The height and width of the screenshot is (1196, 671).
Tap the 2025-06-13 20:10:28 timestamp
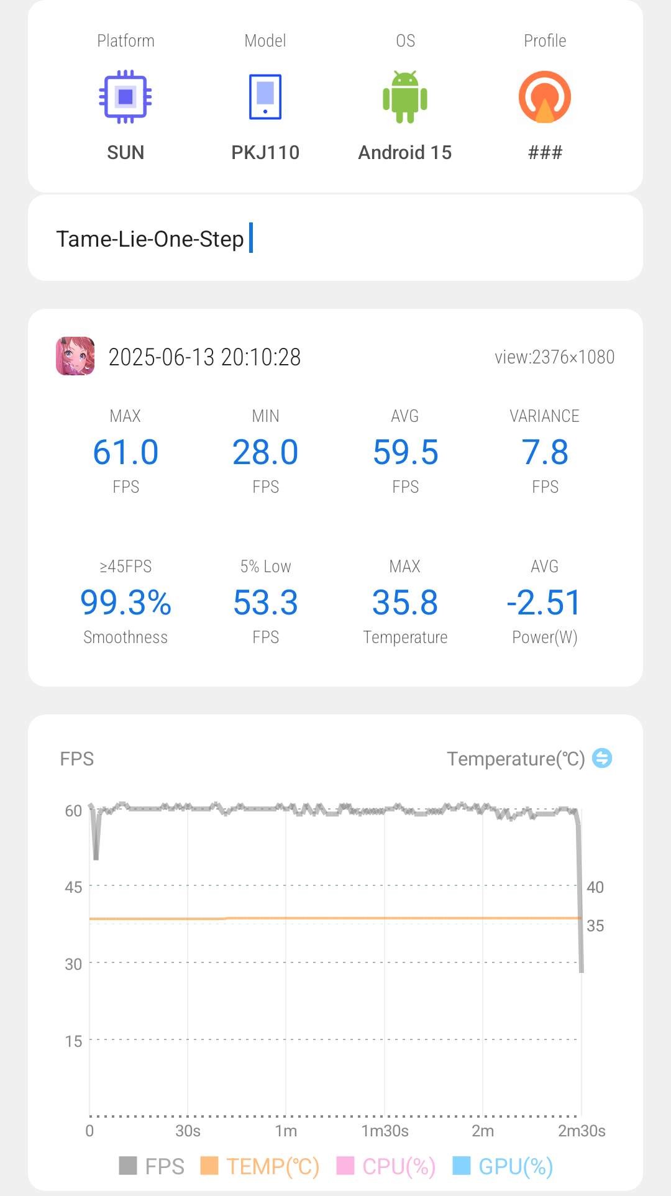click(x=204, y=357)
